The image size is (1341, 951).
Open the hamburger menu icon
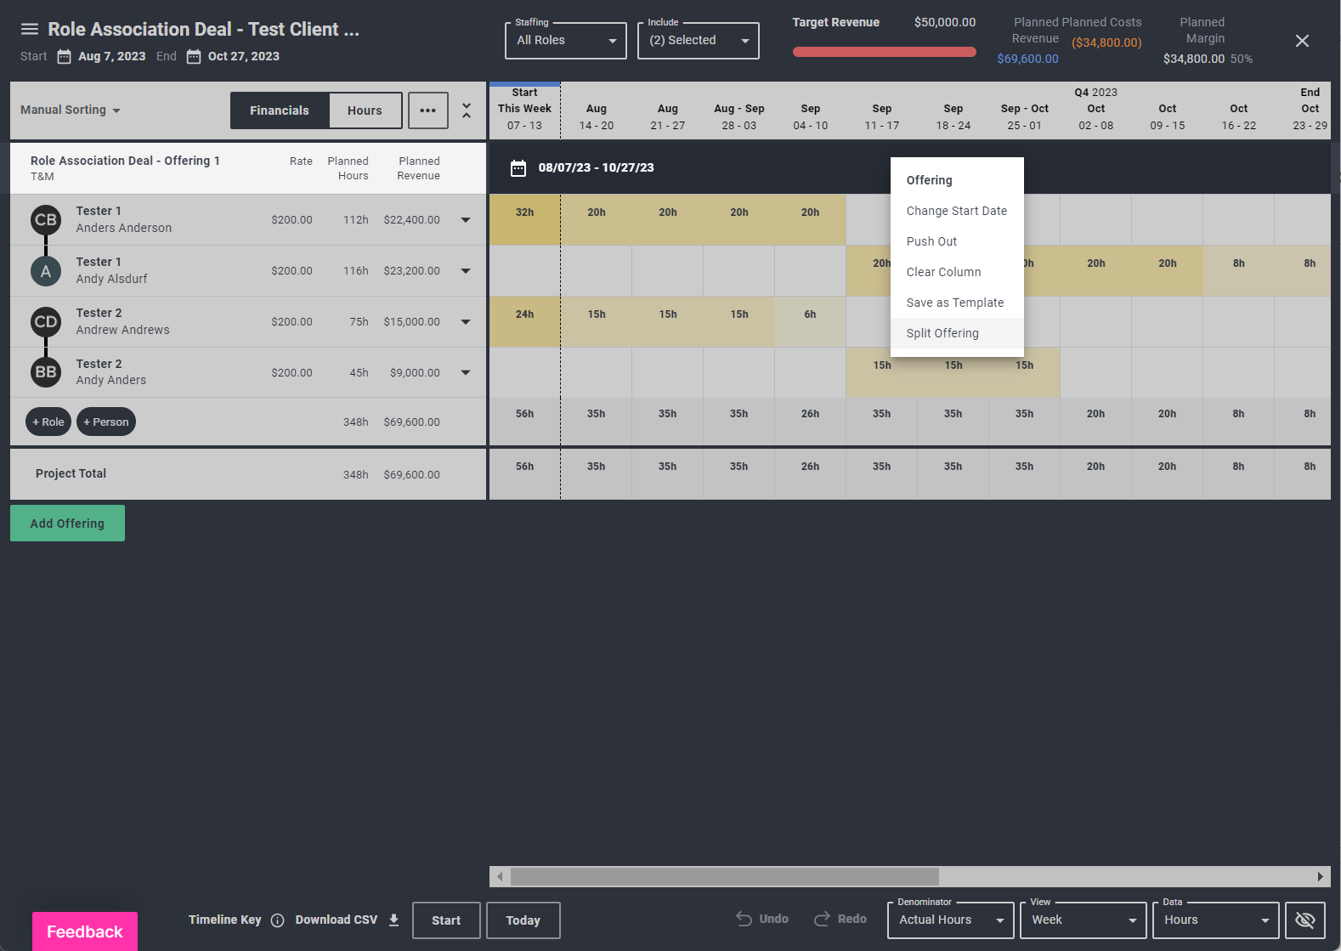click(30, 29)
